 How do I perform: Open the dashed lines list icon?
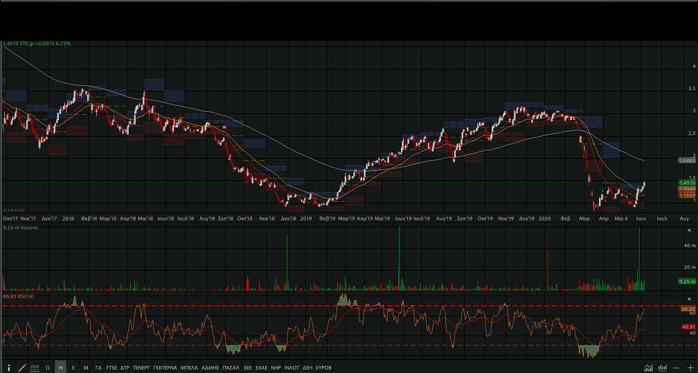pyautogui.click(x=35, y=367)
